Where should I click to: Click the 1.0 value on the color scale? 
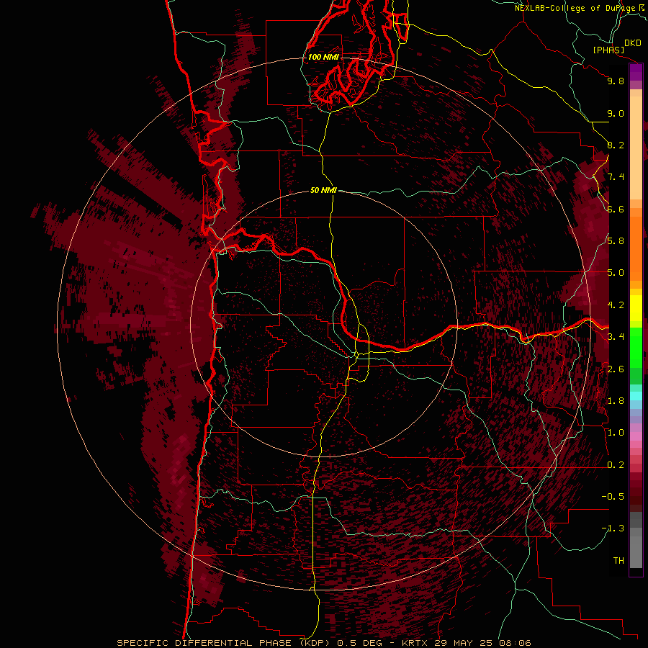tap(616, 433)
